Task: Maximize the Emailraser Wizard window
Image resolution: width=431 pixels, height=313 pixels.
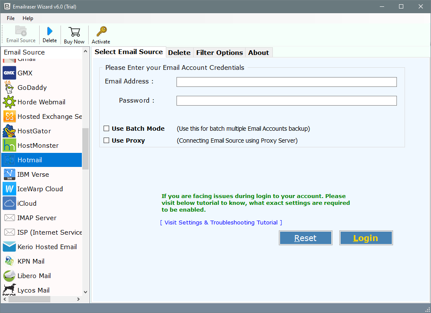Action: [401, 6]
